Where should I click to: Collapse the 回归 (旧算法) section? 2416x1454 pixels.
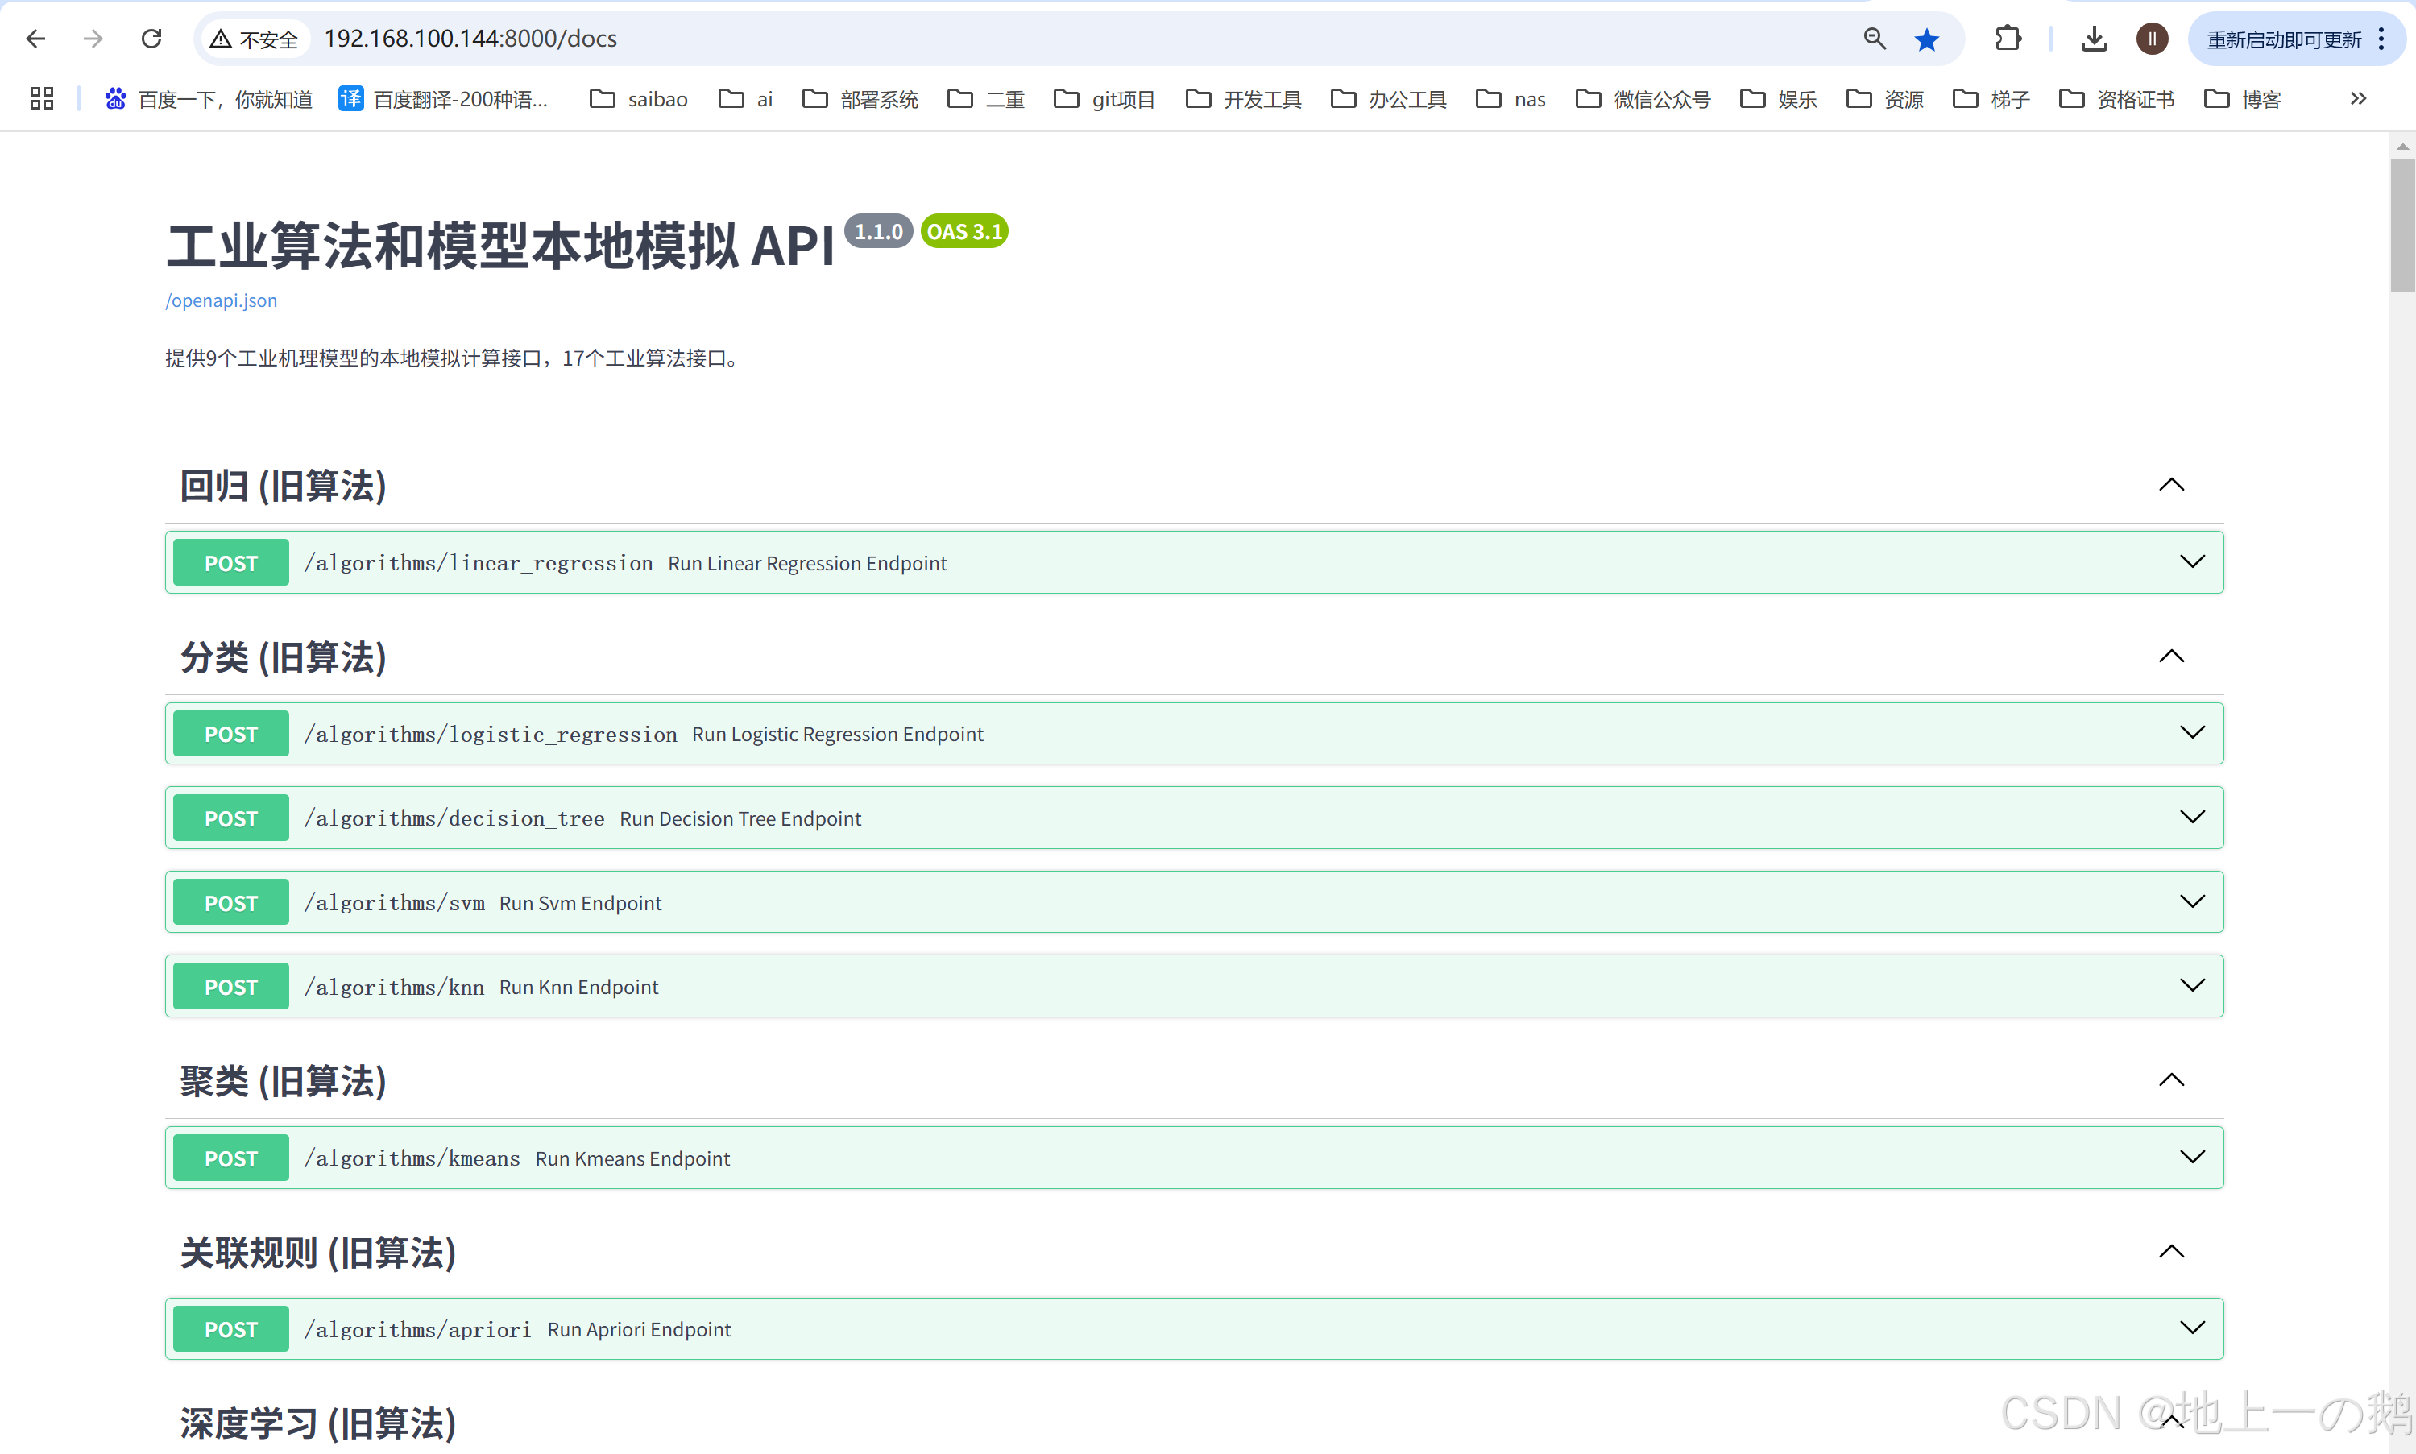[2171, 485]
